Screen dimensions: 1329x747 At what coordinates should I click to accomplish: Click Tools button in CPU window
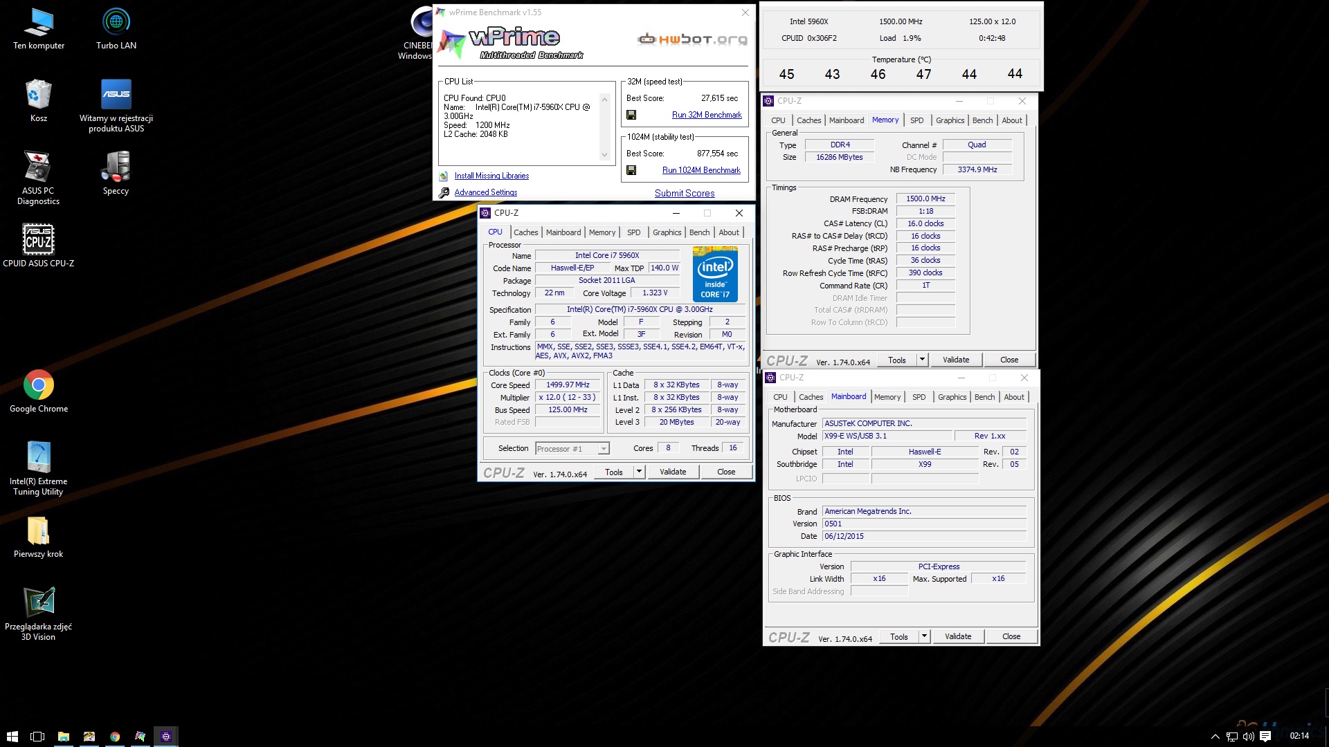click(x=614, y=472)
